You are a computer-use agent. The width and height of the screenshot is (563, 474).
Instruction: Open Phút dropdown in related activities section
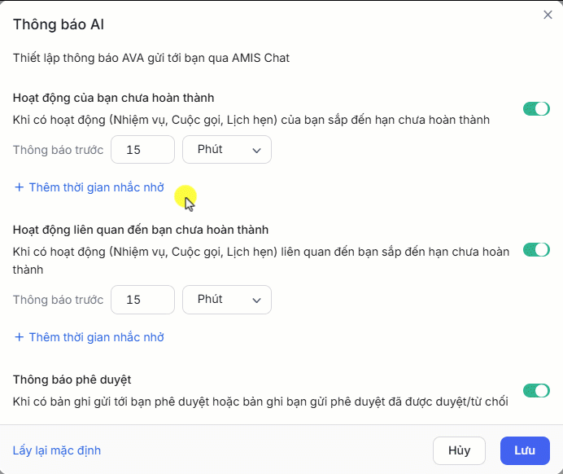[227, 300]
